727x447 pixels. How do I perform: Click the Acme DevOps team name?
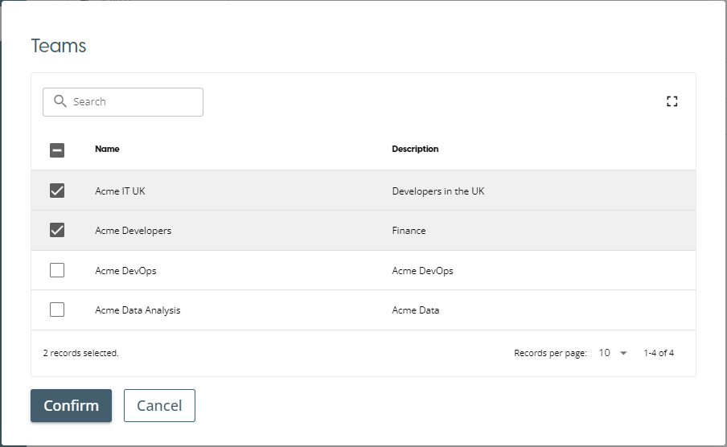pyautogui.click(x=125, y=271)
